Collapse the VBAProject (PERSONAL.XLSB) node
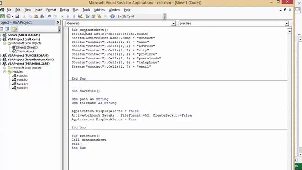302x170 pixels. click(0, 64)
